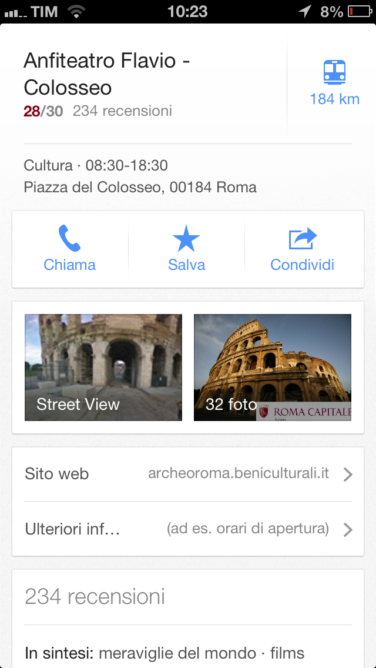This screenshot has height=668, width=376.
Task: Tap the transit train icon
Action: pos(334,72)
